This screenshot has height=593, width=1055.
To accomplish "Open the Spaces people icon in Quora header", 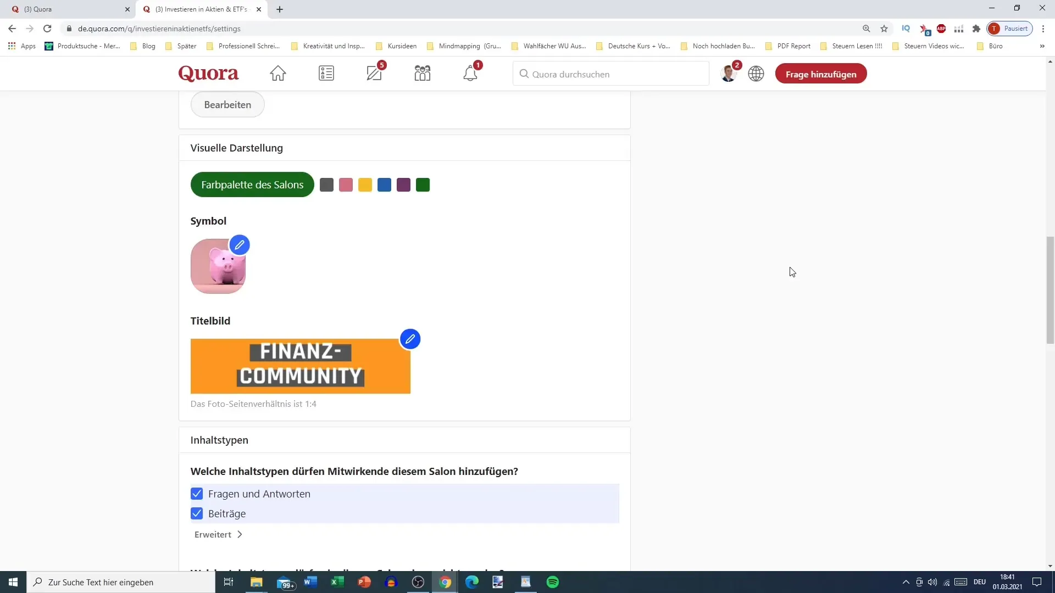I will tap(423, 74).
